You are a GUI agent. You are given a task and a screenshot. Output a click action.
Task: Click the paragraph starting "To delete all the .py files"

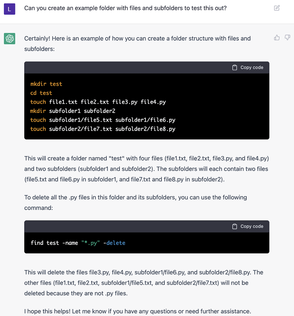135,202
